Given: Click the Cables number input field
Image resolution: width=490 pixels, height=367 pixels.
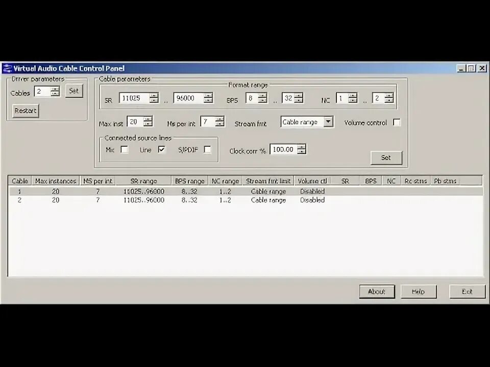Looking at the screenshot, I should 42,91.
